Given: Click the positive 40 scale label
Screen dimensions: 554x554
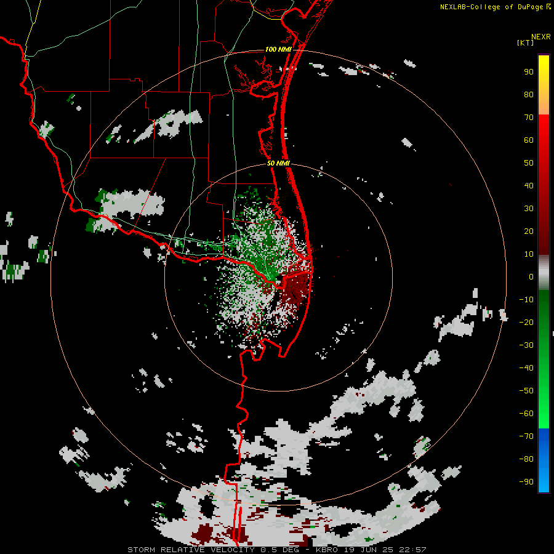Looking at the screenshot, I should tap(529, 186).
